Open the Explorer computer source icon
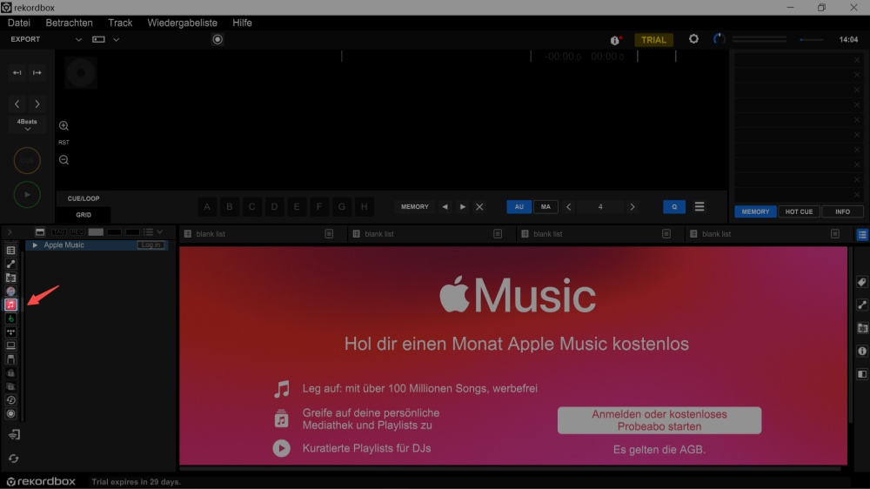 pyautogui.click(x=10, y=345)
